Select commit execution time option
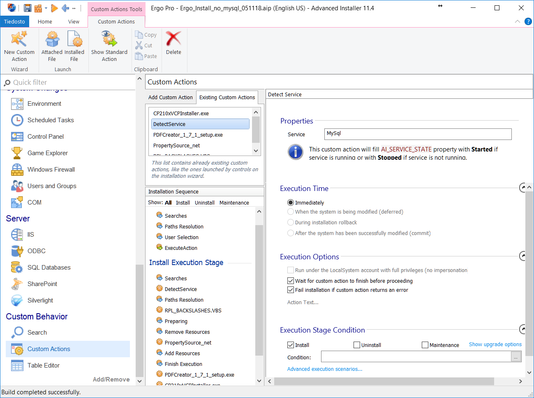This screenshot has width=534, height=398. click(x=291, y=233)
